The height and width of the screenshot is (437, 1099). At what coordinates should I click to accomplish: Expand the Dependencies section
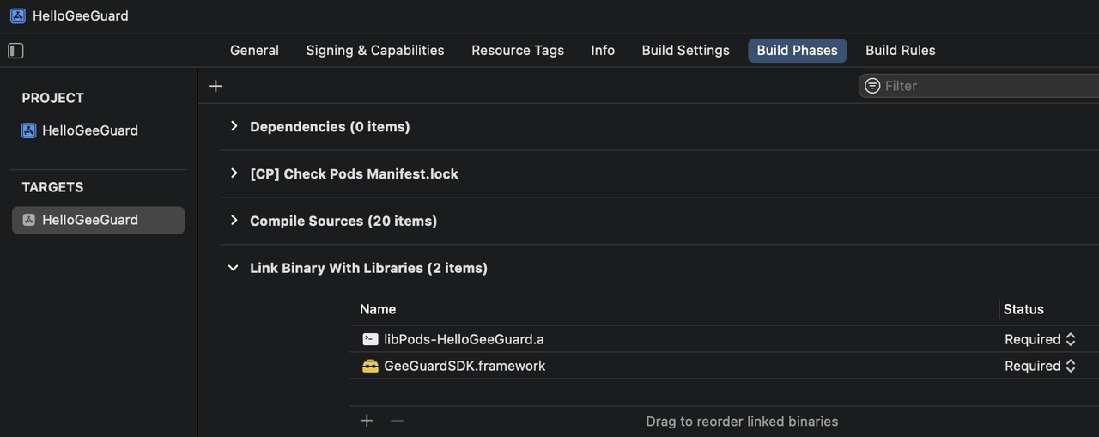click(x=234, y=126)
